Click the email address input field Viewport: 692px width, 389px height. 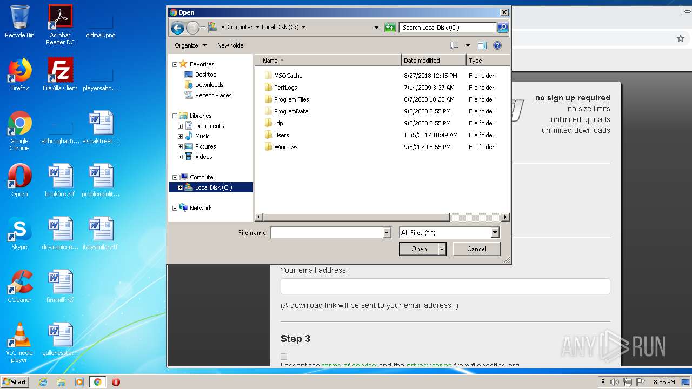tap(445, 286)
